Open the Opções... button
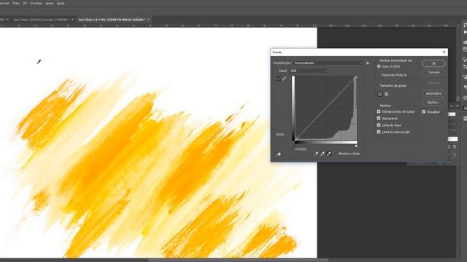Viewport: 467px width, 262px height. pos(433,103)
